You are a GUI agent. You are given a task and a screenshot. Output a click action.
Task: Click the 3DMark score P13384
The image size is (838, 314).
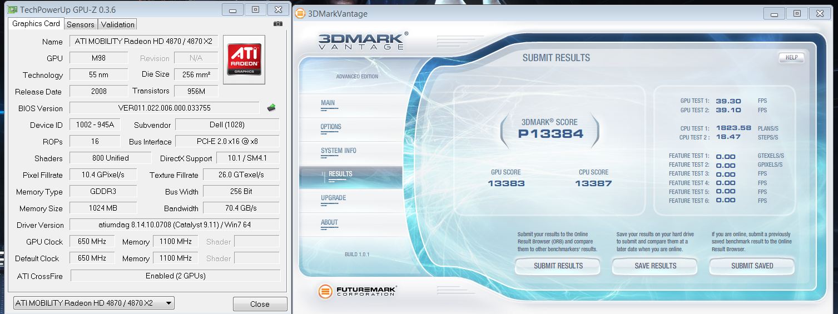pos(551,133)
